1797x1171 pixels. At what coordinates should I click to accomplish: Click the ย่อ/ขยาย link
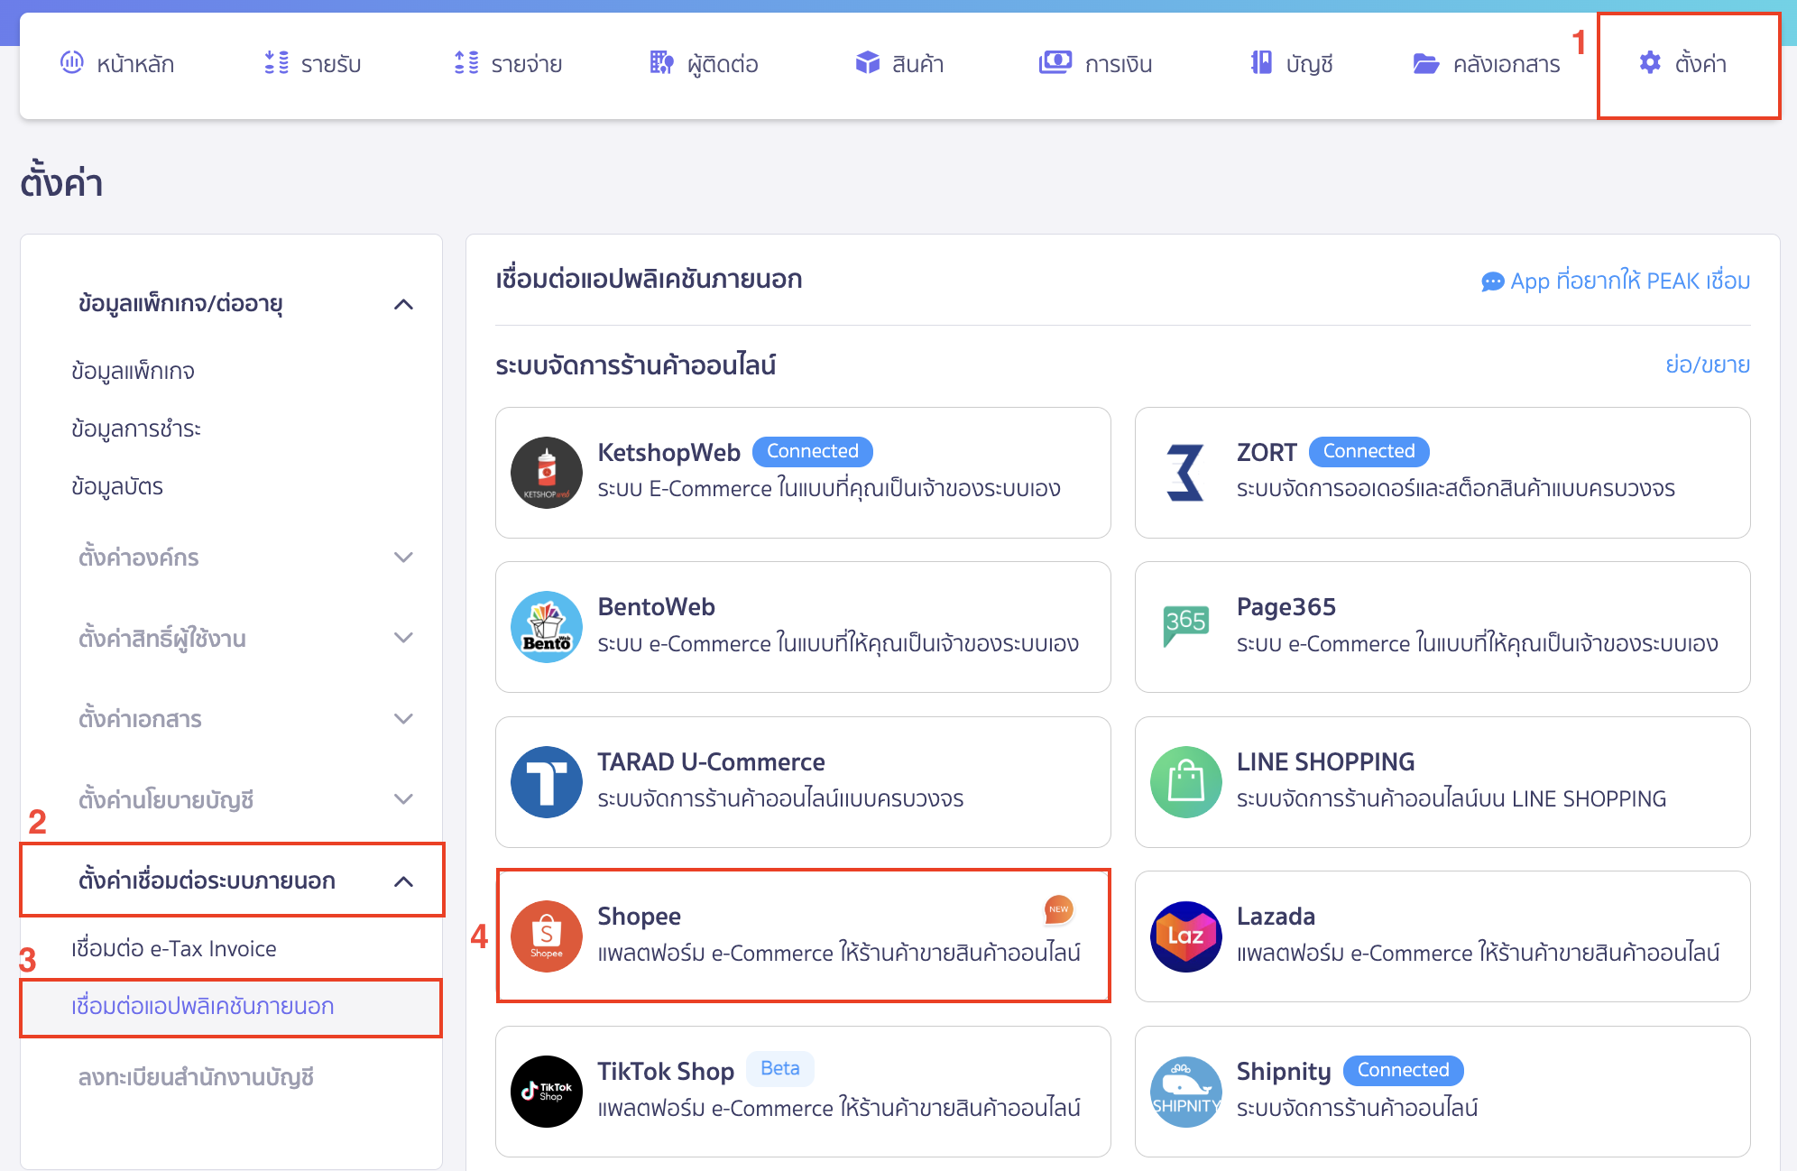(x=1707, y=365)
